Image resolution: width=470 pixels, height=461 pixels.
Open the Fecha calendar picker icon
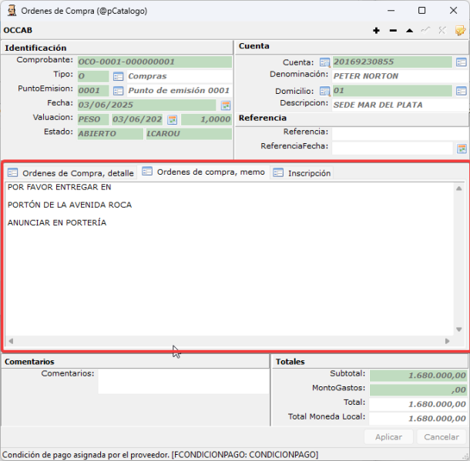(x=226, y=105)
